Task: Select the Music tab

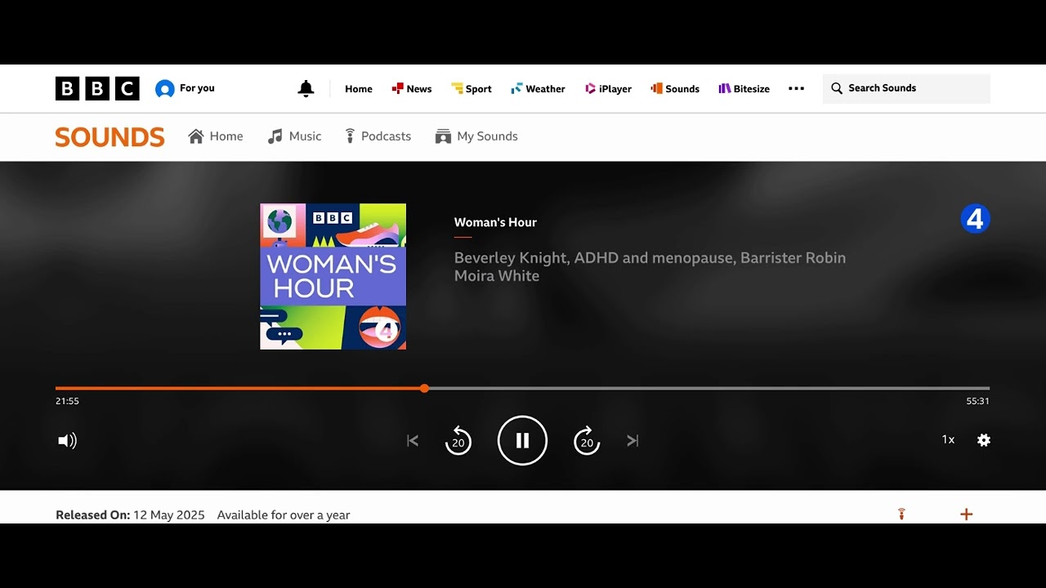Action: (x=295, y=136)
